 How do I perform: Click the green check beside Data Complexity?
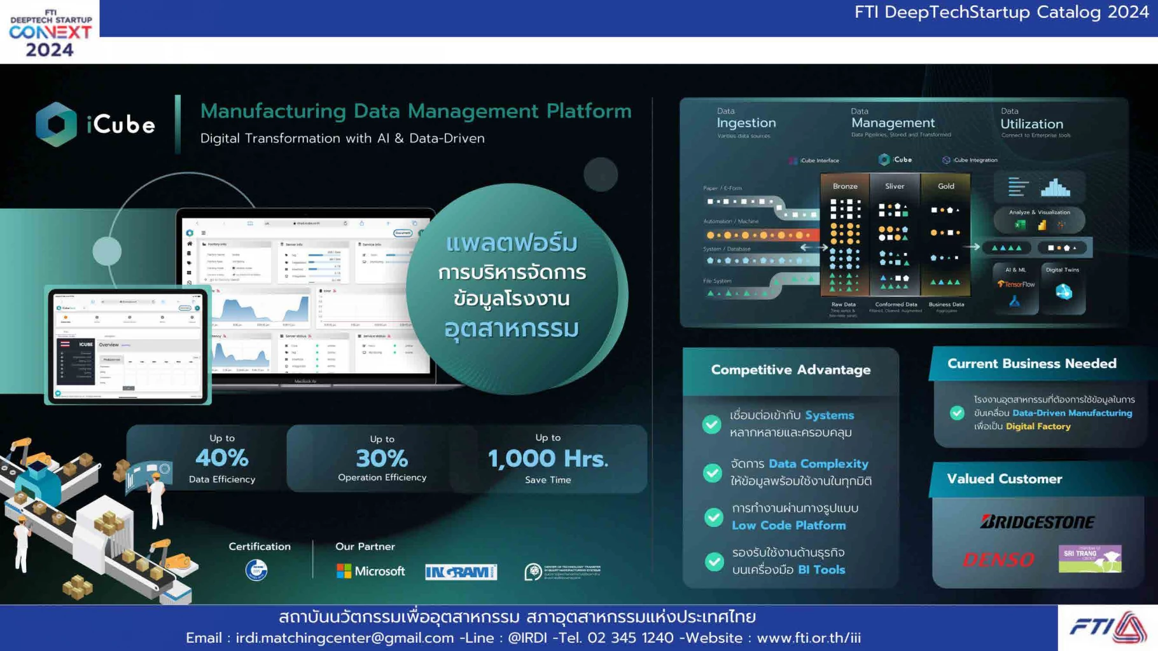[712, 472]
